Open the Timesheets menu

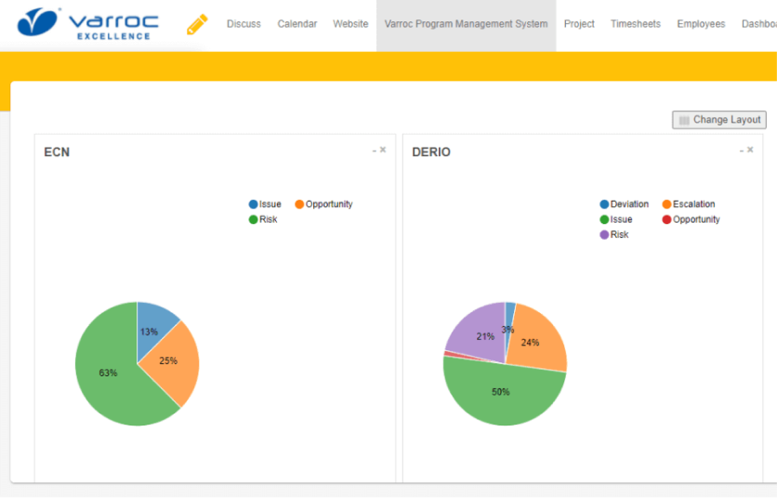635,24
